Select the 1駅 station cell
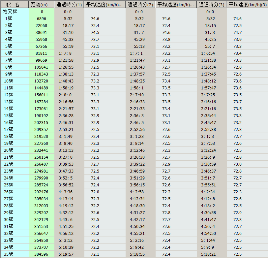The height and width of the screenshot is (258, 268). tap(15, 19)
